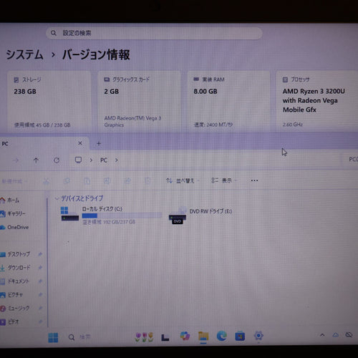Open the 実装 RAM 8.00 GB card

228,101
